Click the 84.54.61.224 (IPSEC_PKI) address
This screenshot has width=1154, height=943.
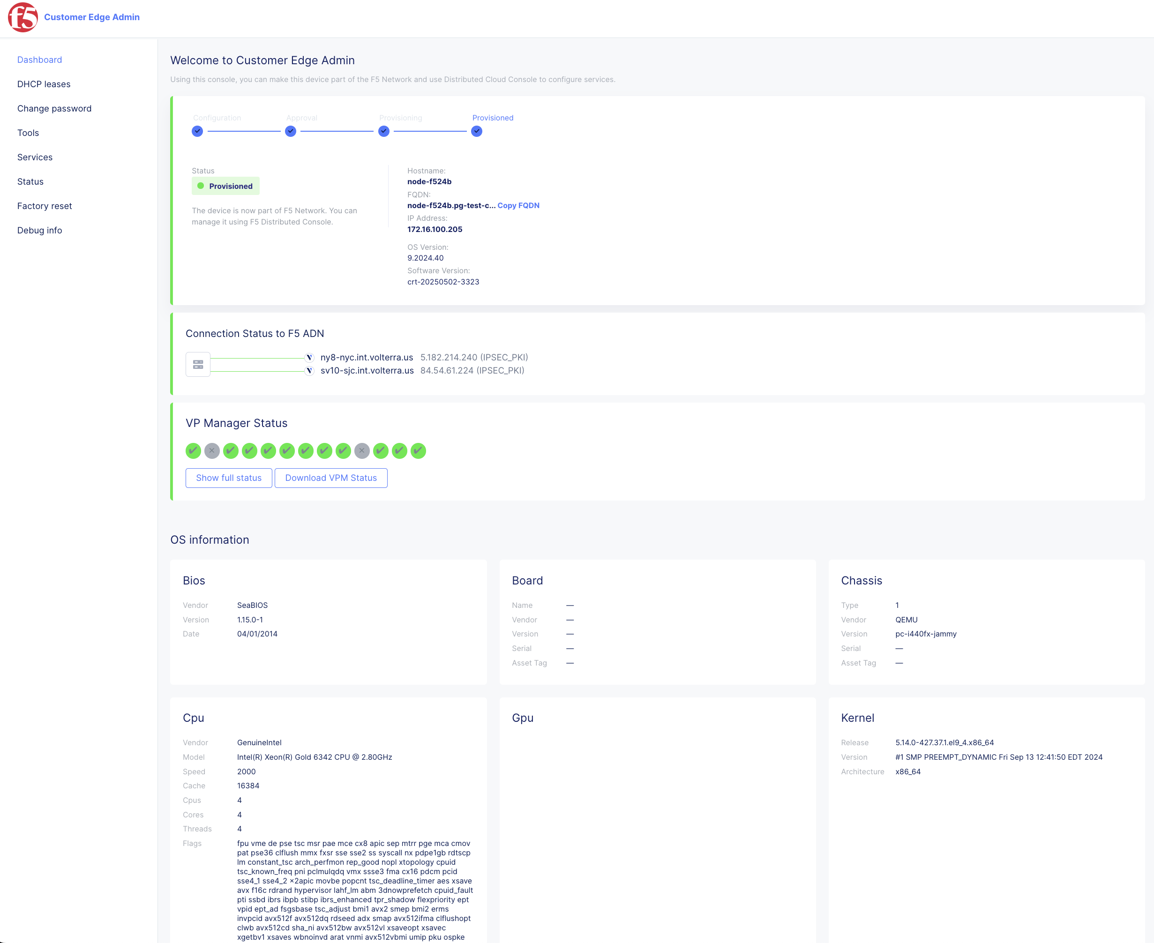472,371
